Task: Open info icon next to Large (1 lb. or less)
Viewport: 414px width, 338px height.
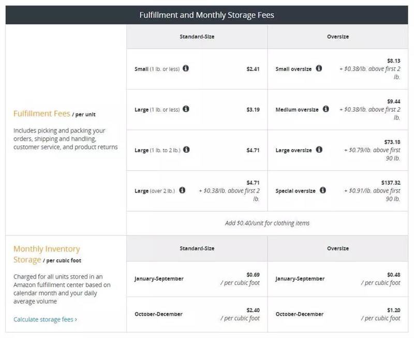Action: click(x=186, y=109)
